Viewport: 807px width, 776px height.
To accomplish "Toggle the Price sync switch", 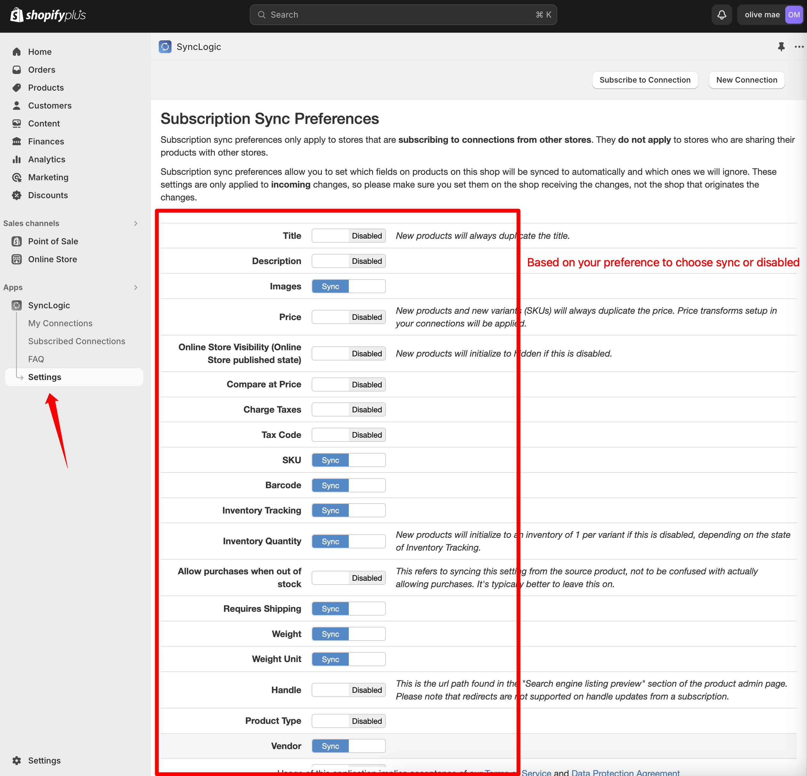I will click(348, 317).
